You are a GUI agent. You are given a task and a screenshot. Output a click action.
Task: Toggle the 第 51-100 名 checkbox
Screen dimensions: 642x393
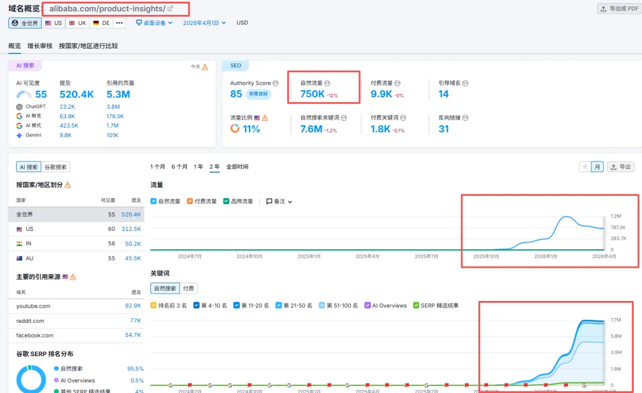click(322, 306)
